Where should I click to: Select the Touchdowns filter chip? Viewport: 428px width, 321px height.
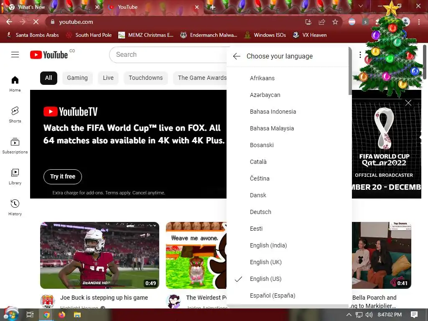coord(146,78)
